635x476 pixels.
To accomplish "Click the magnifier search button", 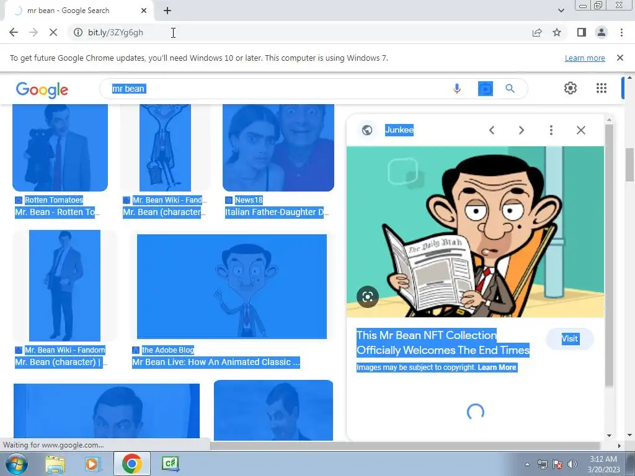I will pos(510,88).
